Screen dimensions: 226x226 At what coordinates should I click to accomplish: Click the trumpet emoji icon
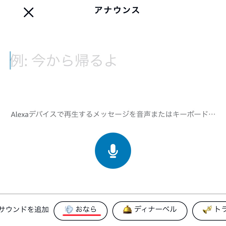(207, 209)
